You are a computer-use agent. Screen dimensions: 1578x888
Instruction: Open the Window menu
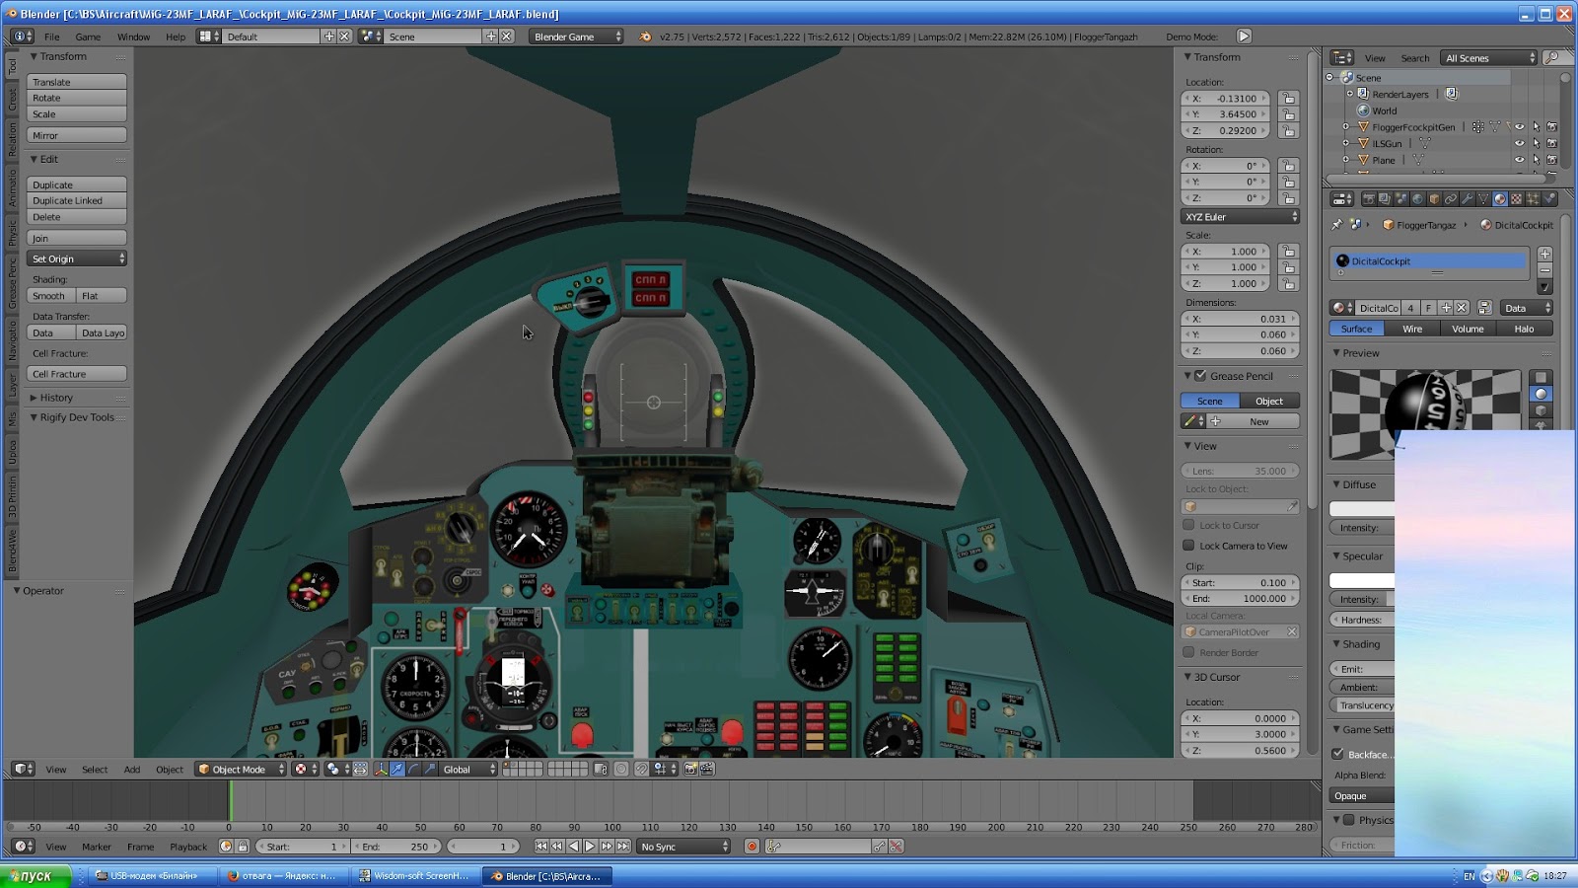pyautogui.click(x=134, y=37)
